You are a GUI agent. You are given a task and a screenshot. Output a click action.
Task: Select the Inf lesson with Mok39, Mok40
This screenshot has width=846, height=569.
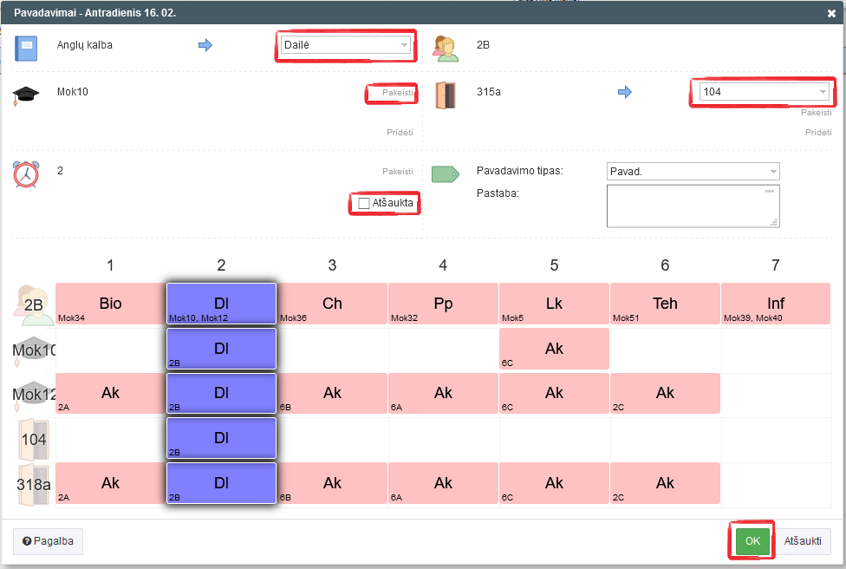click(x=775, y=304)
